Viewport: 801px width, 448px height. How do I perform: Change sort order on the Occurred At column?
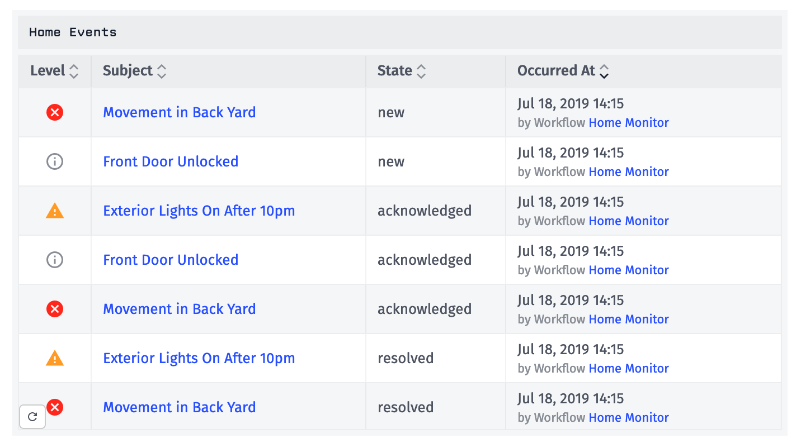[604, 71]
